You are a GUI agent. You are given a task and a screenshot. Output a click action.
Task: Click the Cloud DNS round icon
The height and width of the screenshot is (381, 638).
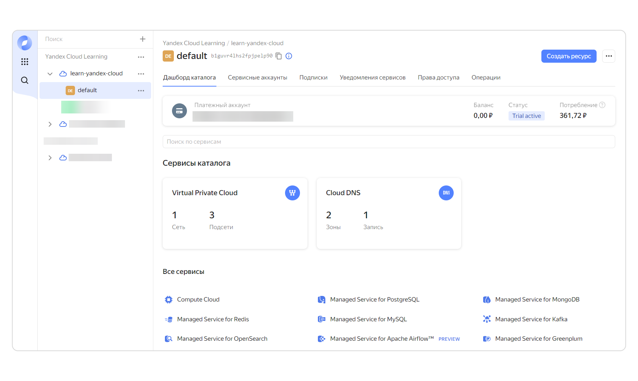pyautogui.click(x=446, y=193)
